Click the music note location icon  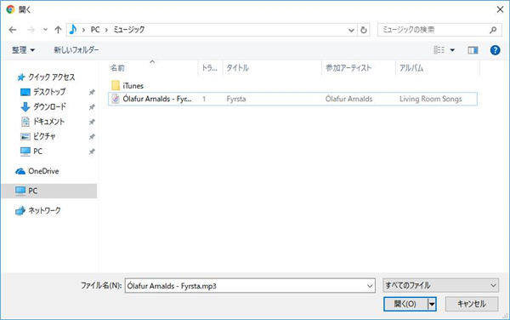coord(73,30)
